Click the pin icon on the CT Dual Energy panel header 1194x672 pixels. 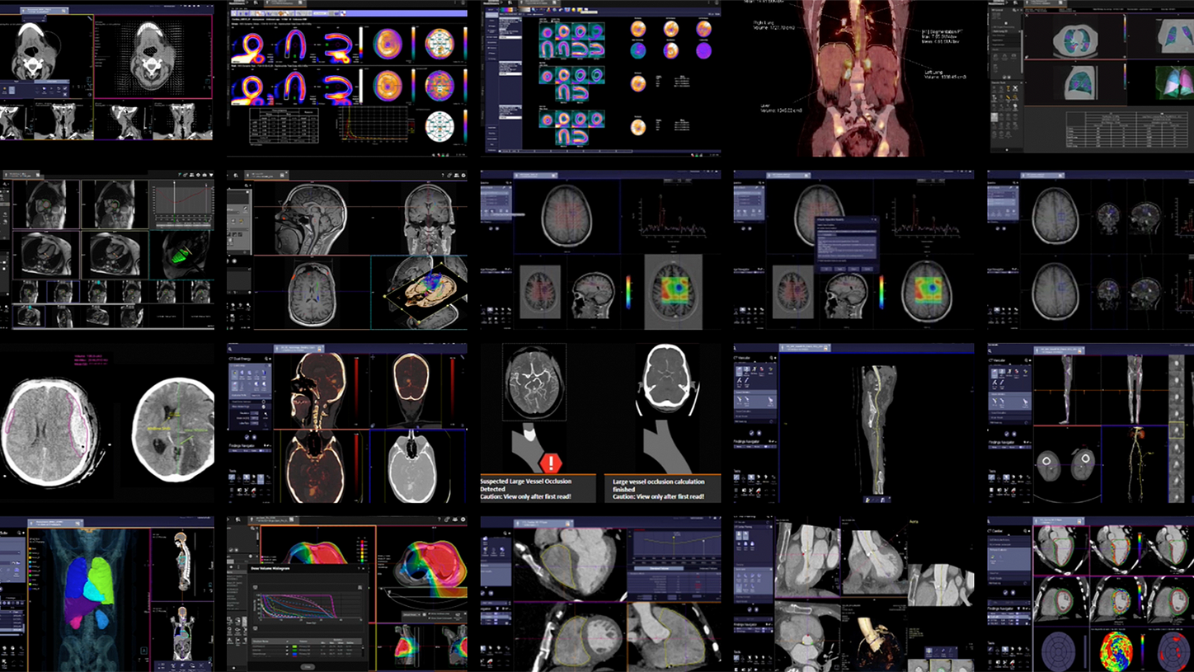coord(269,358)
